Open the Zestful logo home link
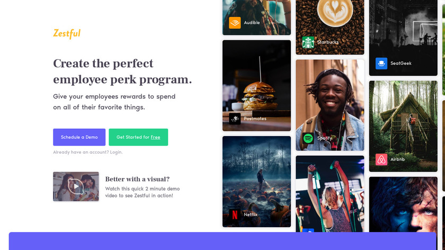The width and height of the screenshot is (445, 250). 67,34
